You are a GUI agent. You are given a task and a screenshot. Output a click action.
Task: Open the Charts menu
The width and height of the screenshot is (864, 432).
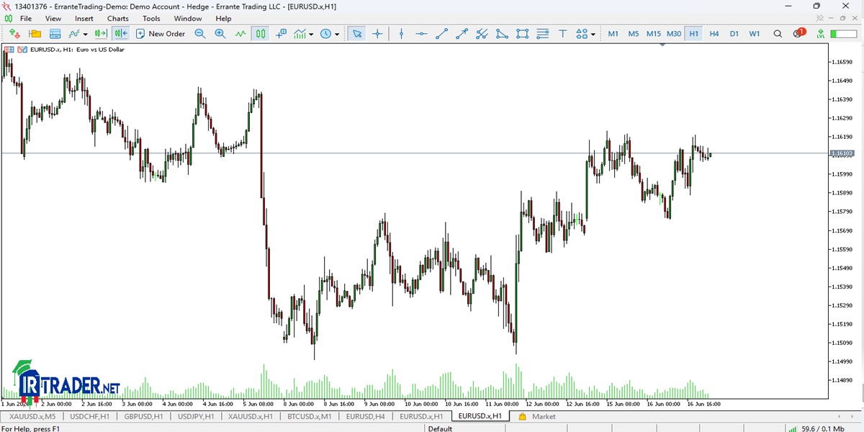(118, 18)
